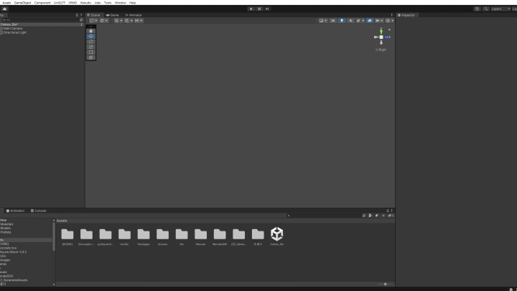Toggle scene lighting bulb button
Viewport: 517px width, 291px height.
click(x=342, y=20)
